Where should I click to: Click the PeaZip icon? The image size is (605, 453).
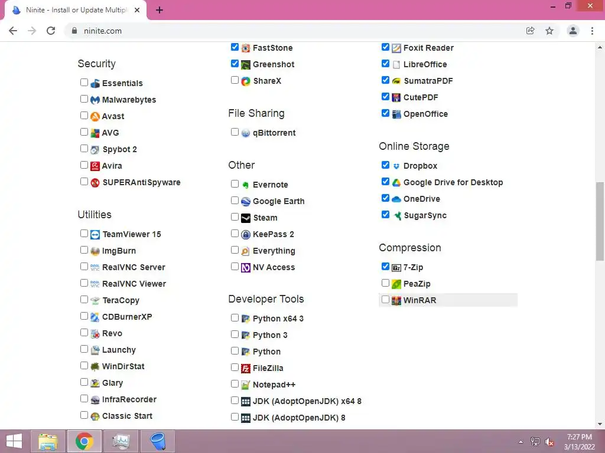pos(396,284)
